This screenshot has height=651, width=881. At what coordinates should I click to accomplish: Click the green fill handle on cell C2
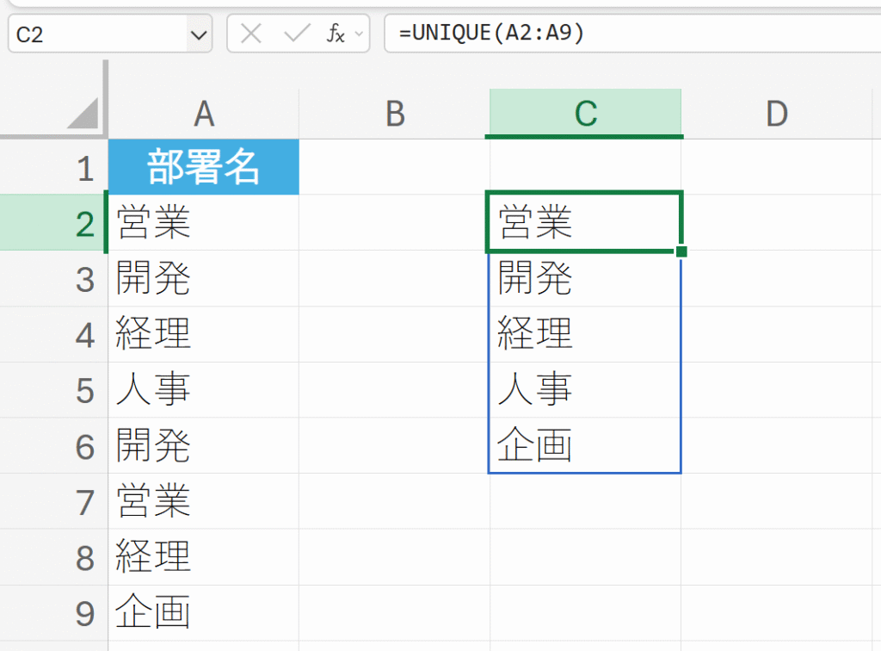(681, 251)
